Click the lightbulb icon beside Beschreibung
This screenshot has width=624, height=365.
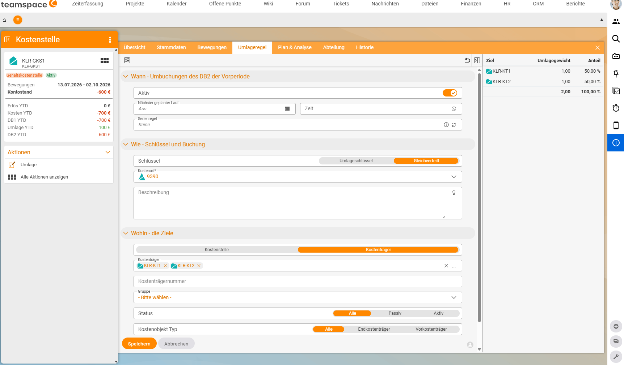click(x=454, y=193)
